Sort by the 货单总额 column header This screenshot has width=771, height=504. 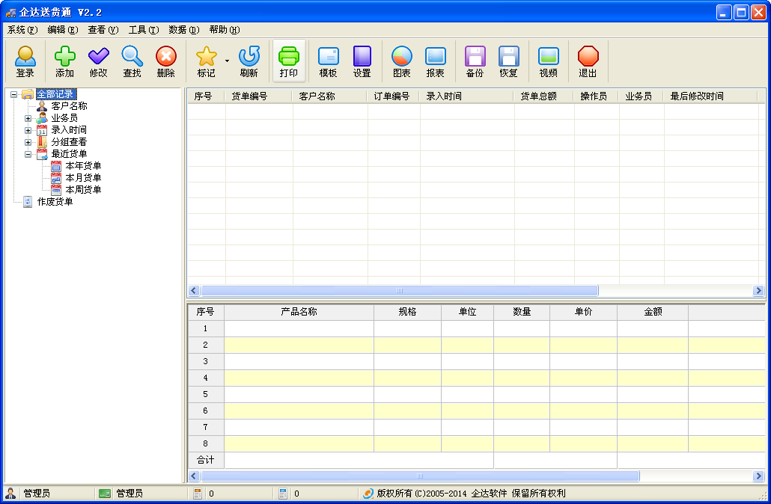tap(538, 96)
